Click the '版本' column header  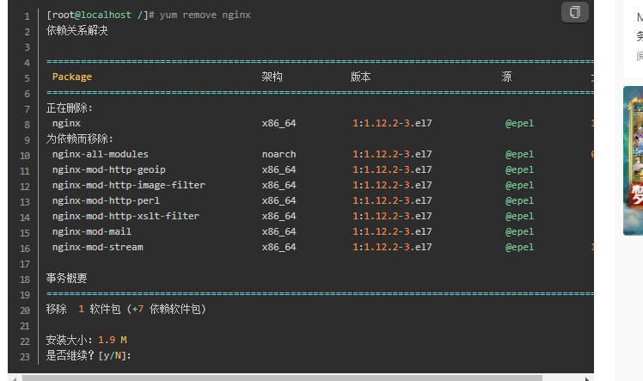tap(360, 77)
